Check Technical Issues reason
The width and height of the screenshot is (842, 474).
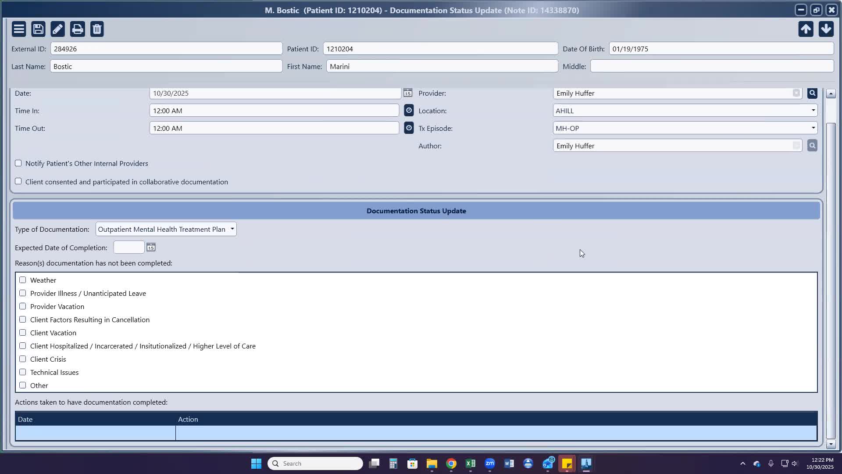tap(23, 372)
